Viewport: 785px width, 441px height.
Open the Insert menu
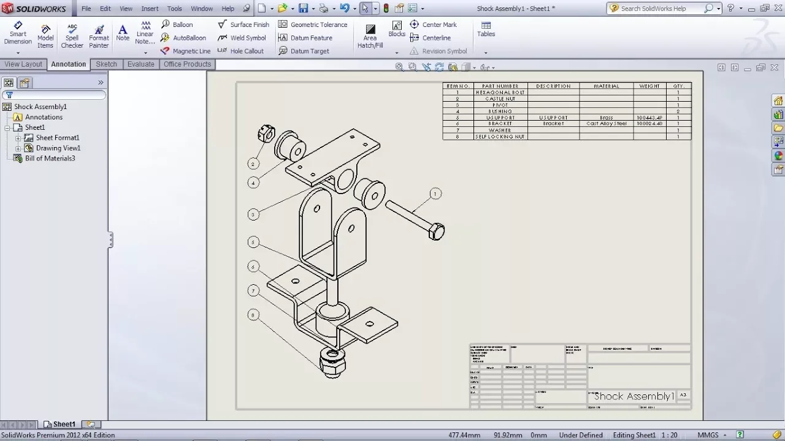[x=150, y=9]
